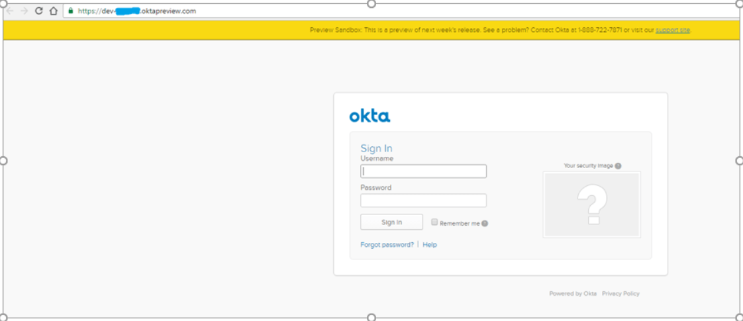Go to the browser home page icon
The image size is (743, 321).
(x=54, y=11)
